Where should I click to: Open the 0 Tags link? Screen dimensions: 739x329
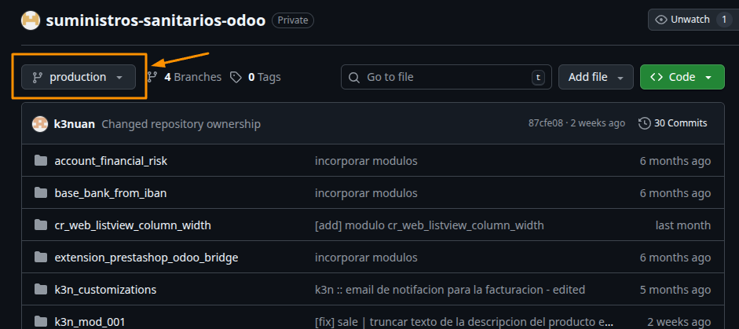tap(256, 77)
